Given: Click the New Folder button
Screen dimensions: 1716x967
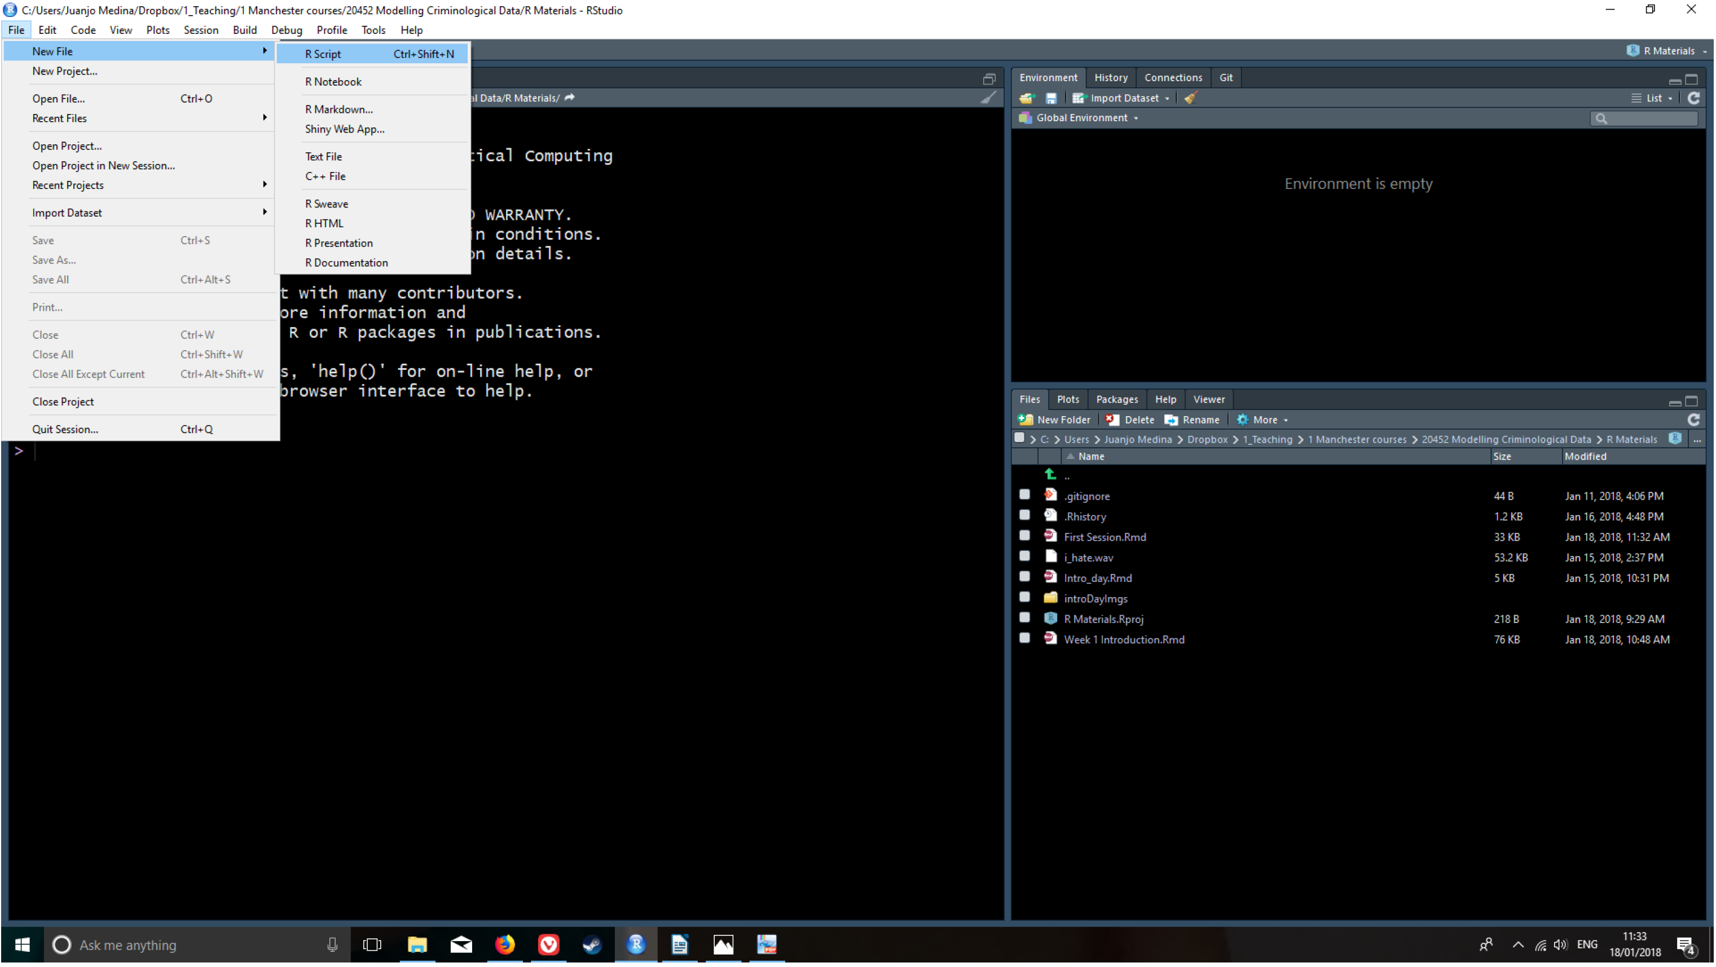Looking at the screenshot, I should (x=1054, y=420).
